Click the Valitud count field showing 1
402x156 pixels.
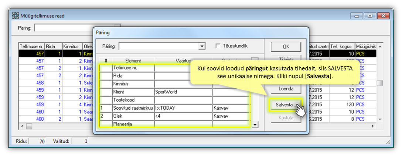[79, 141]
